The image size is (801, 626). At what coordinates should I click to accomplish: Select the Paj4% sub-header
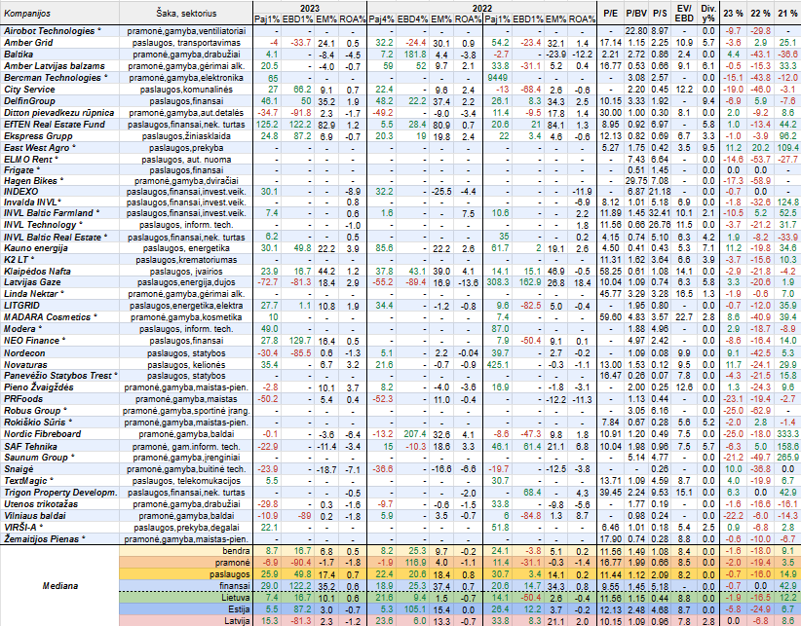click(x=381, y=19)
